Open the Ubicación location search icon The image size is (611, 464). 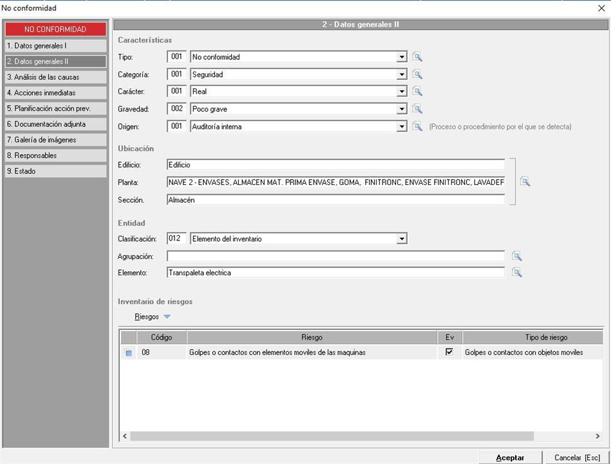[525, 182]
